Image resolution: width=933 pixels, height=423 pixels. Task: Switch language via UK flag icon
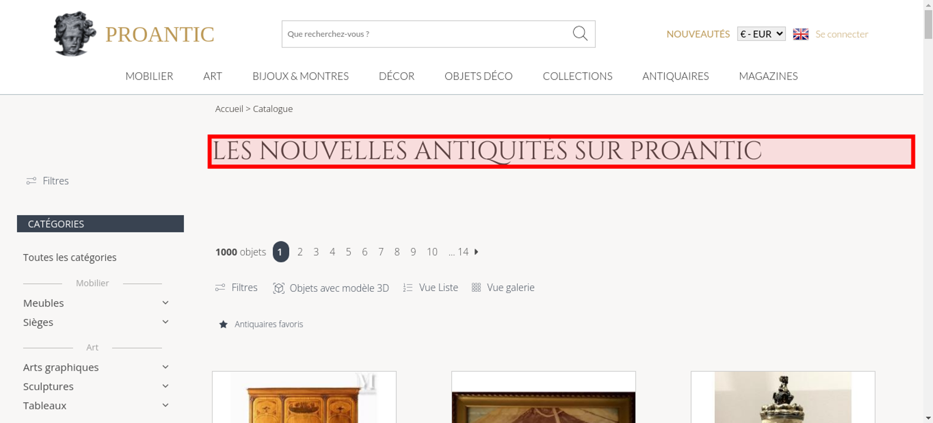tap(801, 34)
